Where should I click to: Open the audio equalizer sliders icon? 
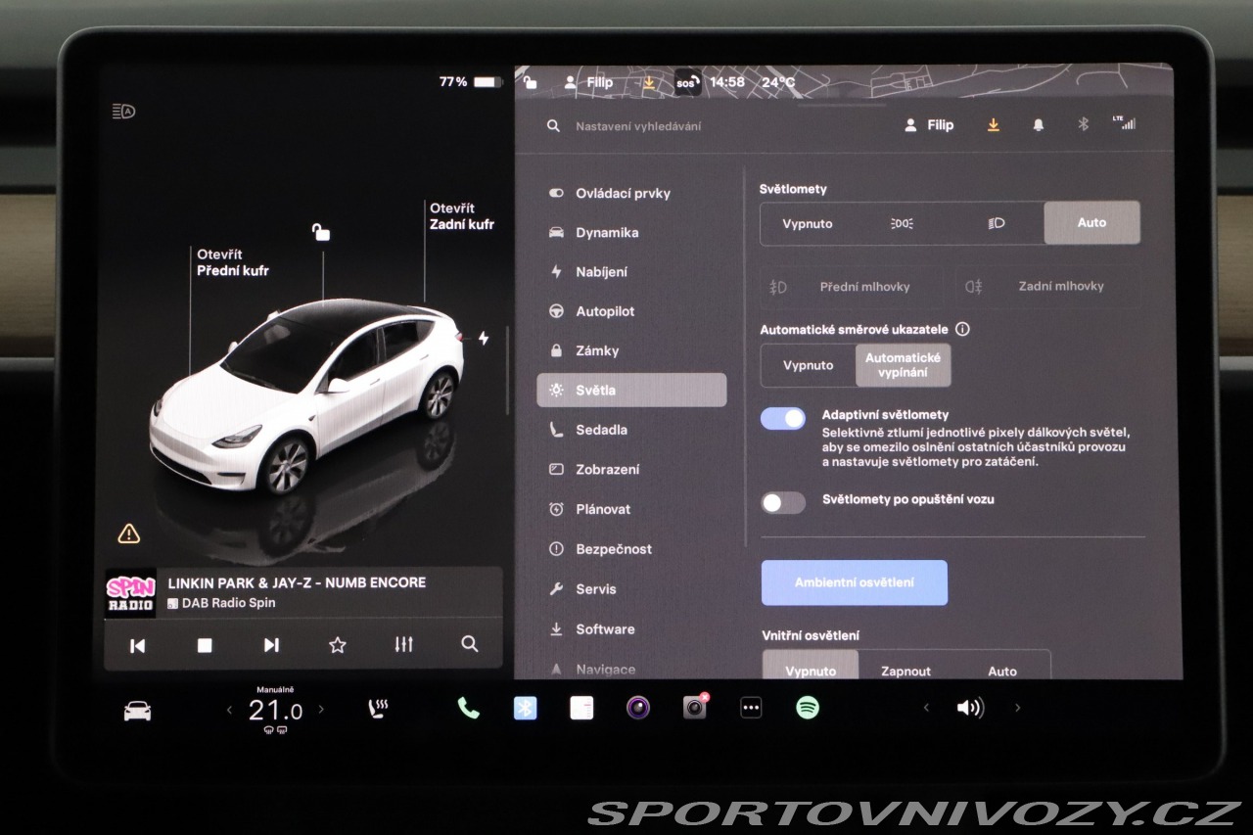403,644
